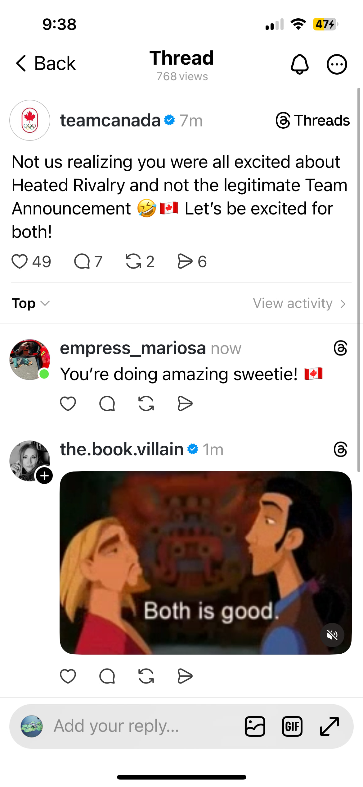The image size is (363, 787).
Task: Like the.book.villain's GIF reply
Action: [68, 676]
